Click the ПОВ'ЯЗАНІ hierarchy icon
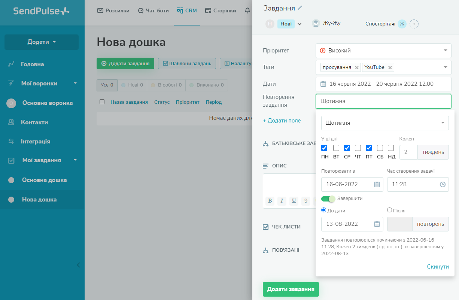459x300 pixels. tap(266, 251)
